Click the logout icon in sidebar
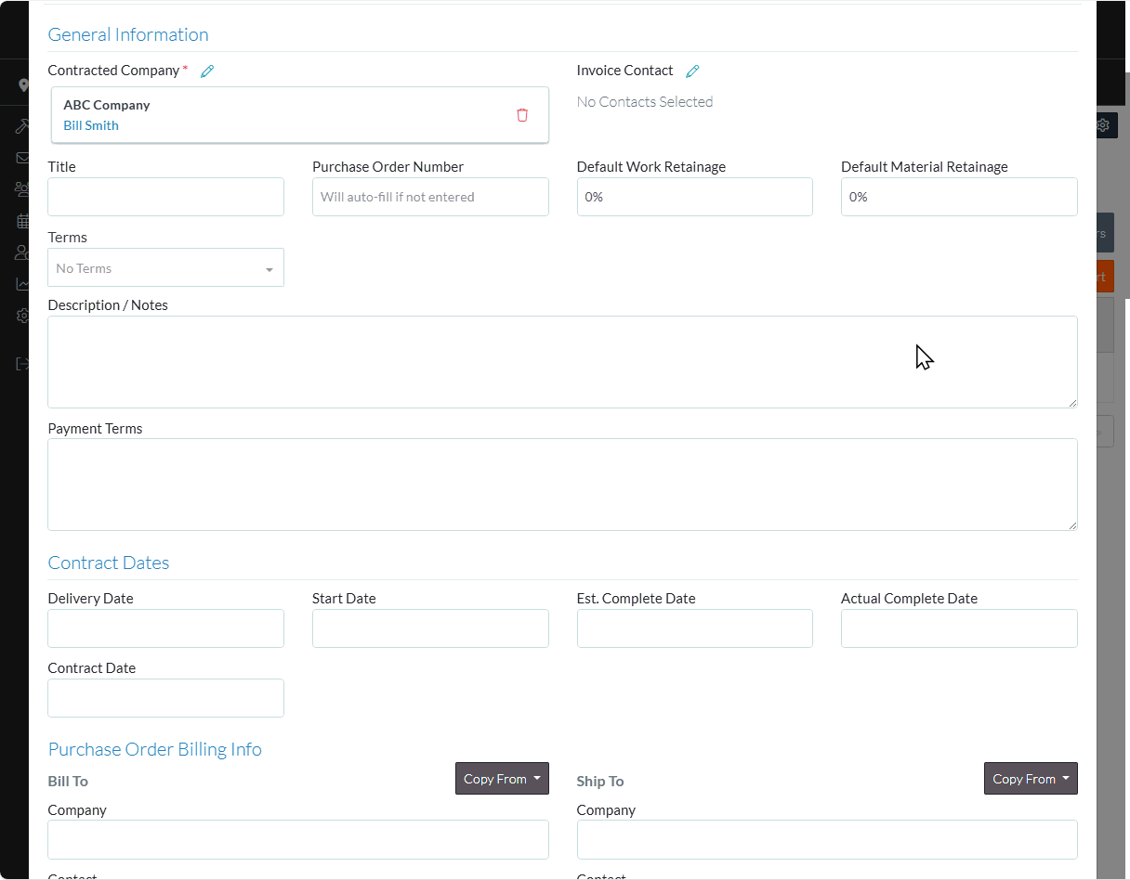Image resolution: width=1130 pixels, height=880 pixels. [22, 364]
